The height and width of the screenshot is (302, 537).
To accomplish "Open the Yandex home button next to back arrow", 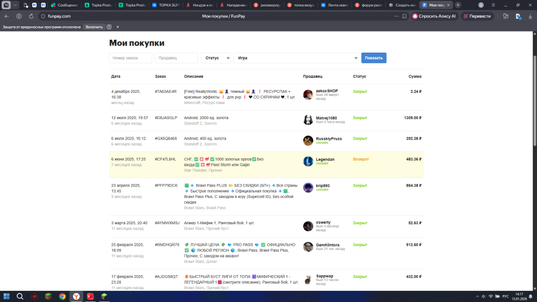I will pos(19,16).
